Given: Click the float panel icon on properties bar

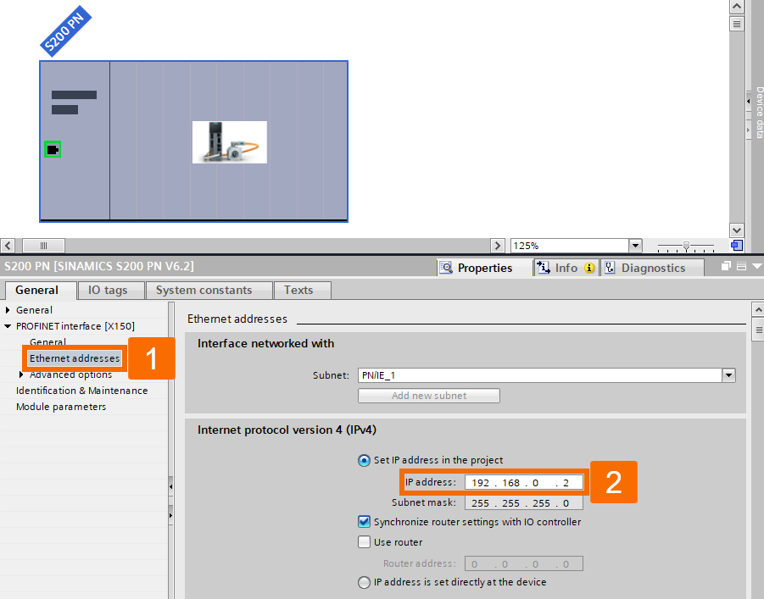Looking at the screenshot, I should coord(725,264).
